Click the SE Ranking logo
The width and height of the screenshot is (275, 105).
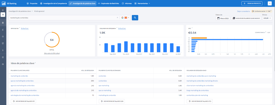9,3
